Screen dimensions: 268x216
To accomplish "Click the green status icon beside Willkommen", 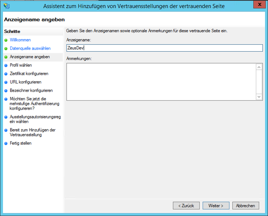I will (x=6, y=40).
